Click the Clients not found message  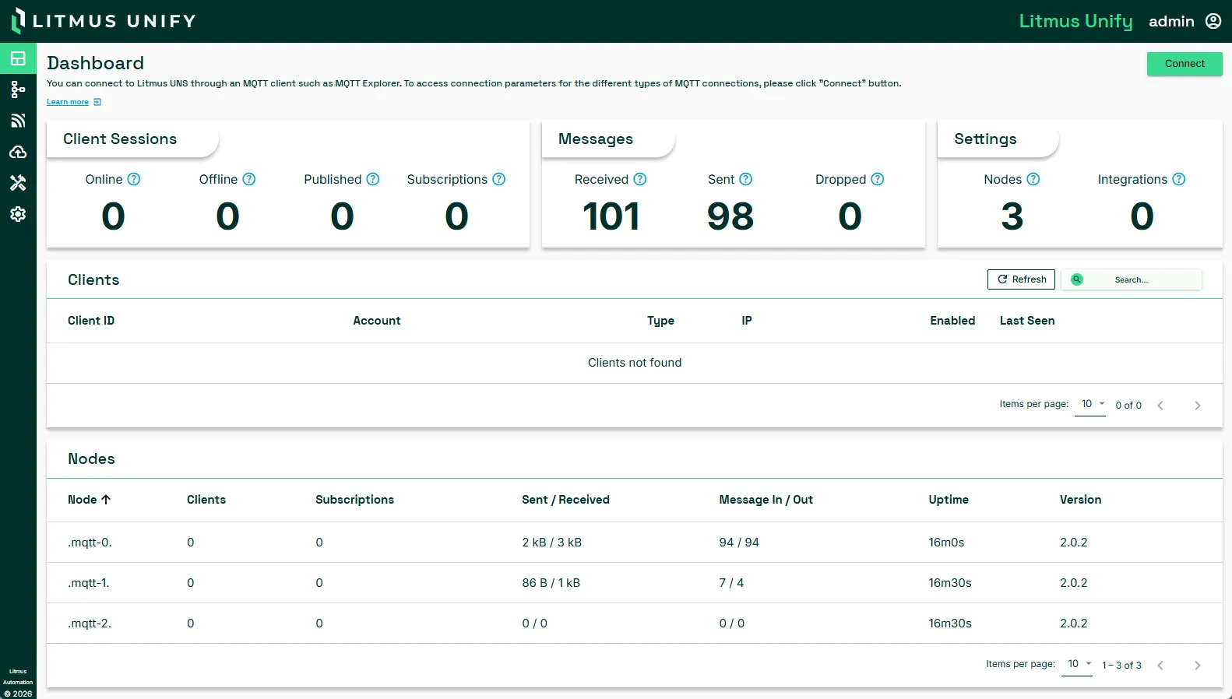click(x=635, y=363)
